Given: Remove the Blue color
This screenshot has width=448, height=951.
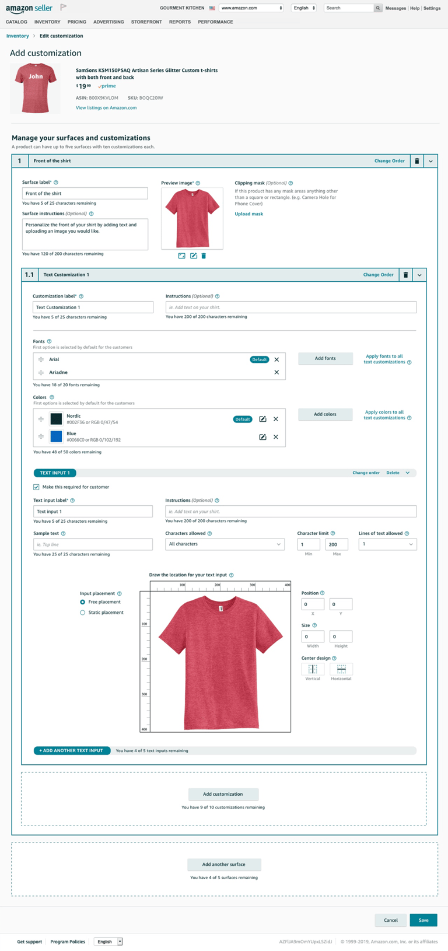Looking at the screenshot, I should coord(276,437).
